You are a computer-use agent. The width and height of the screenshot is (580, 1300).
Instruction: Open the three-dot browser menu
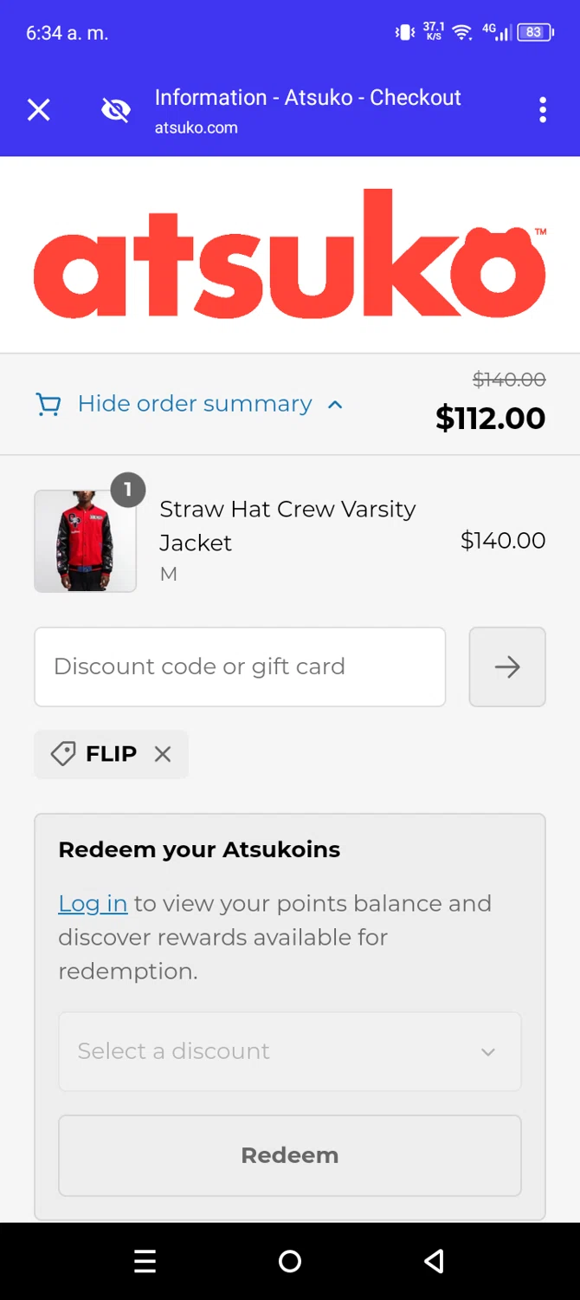543,110
